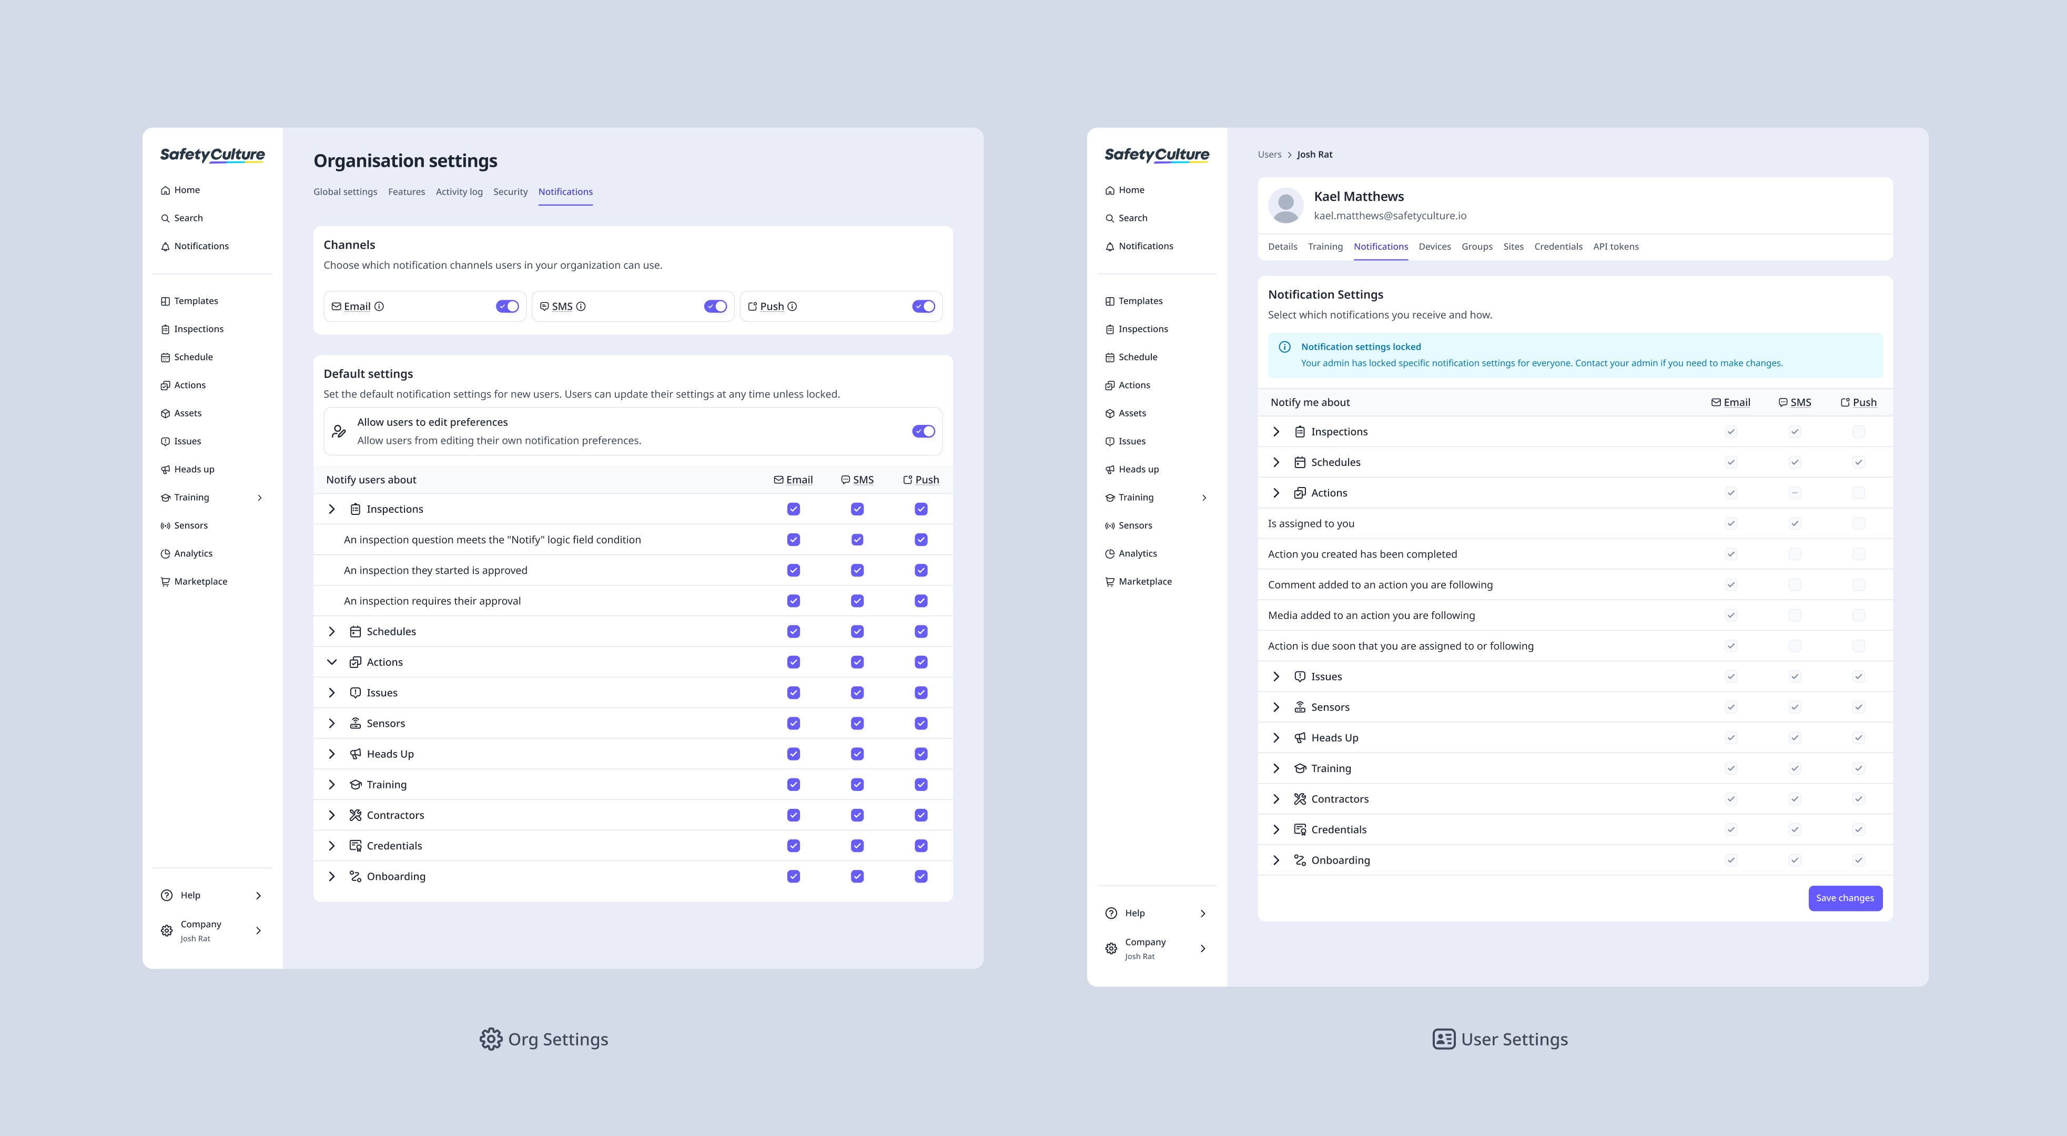This screenshot has width=2067, height=1136.
Task: Open Training submenu arrow in Org Settings sidebar
Action: tap(260, 498)
